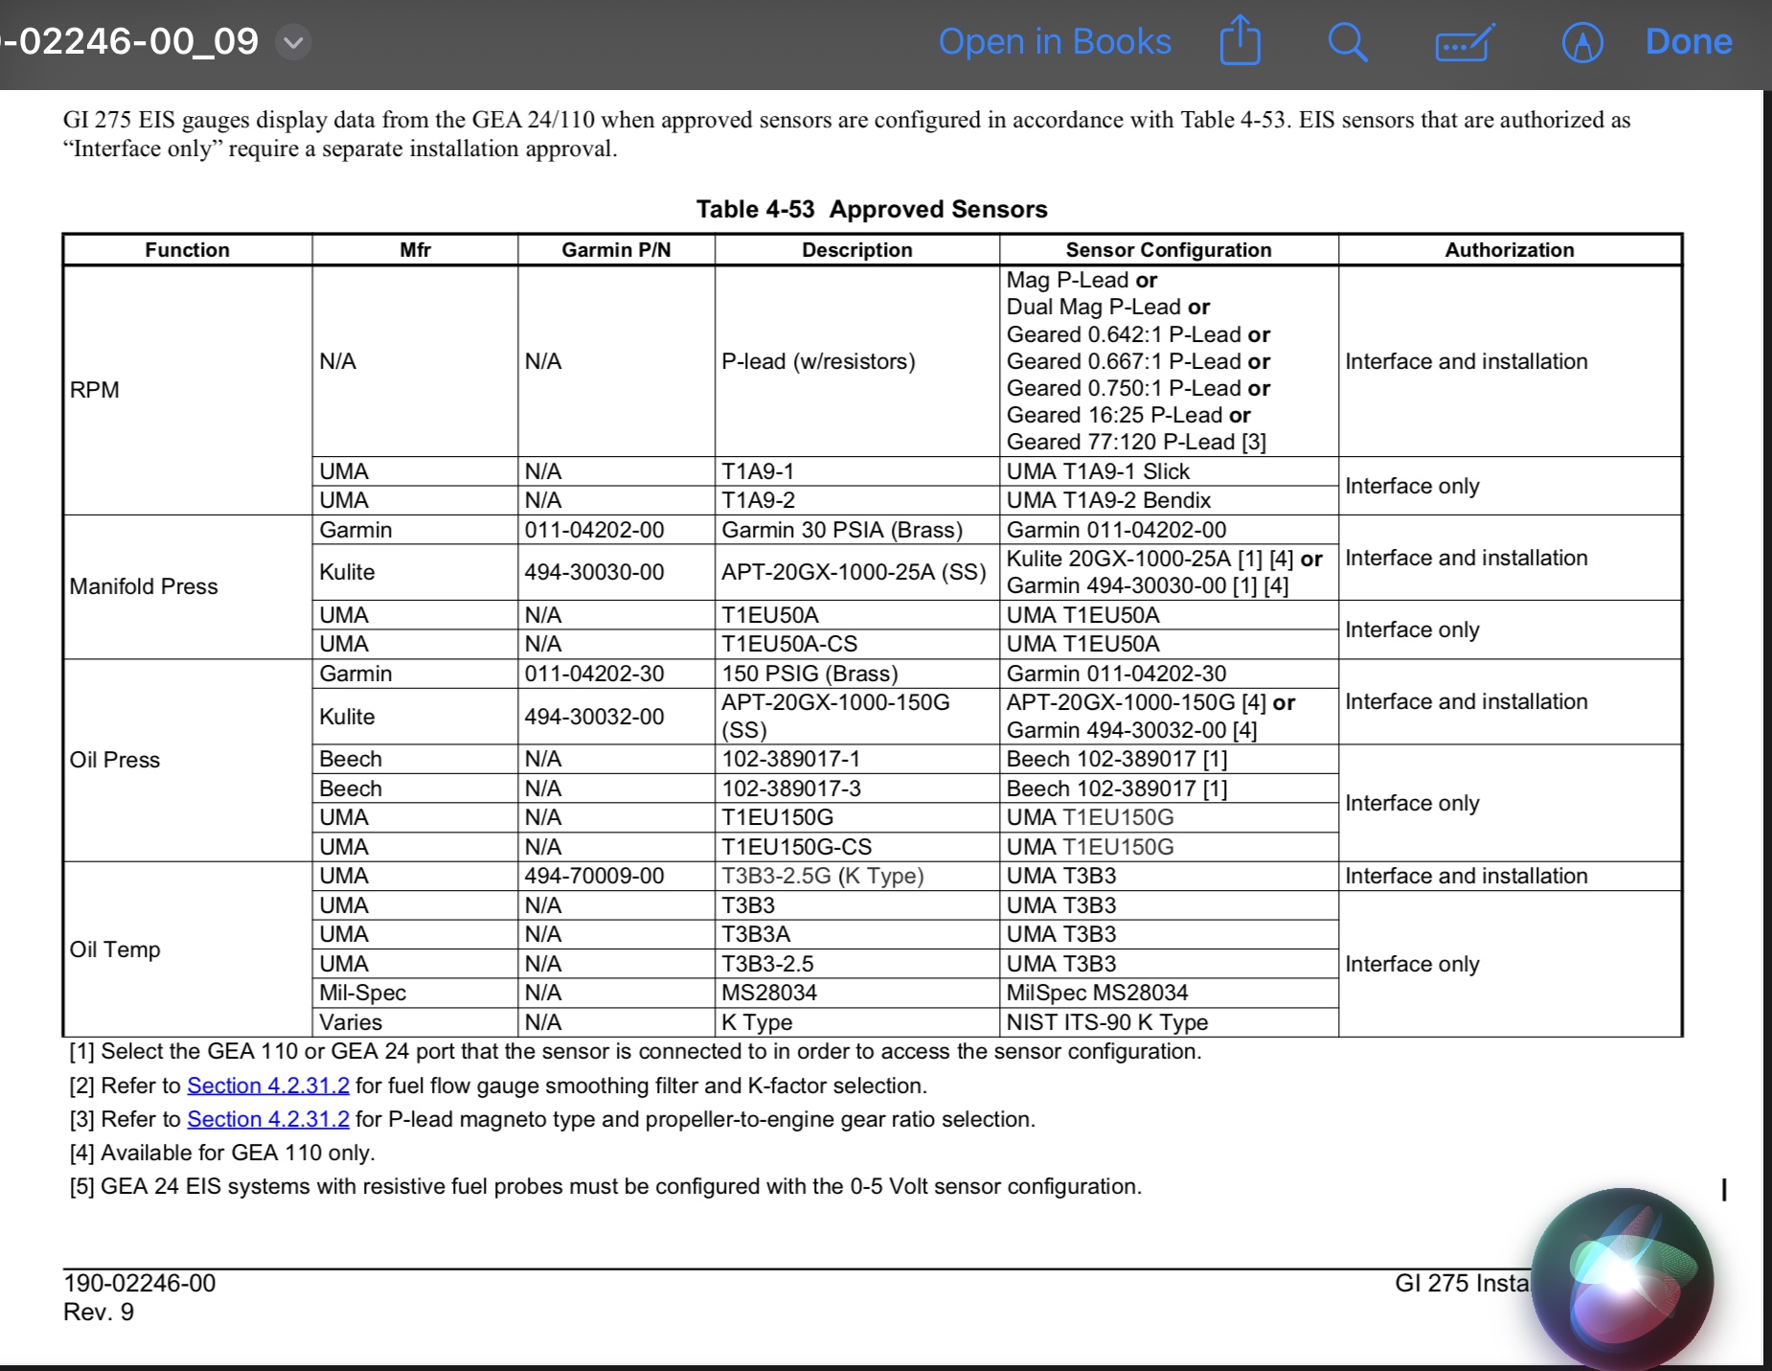Click Kulite part number 494-30030-00
Image resolution: width=1772 pixels, height=1371 pixels.
(x=594, y=572)
